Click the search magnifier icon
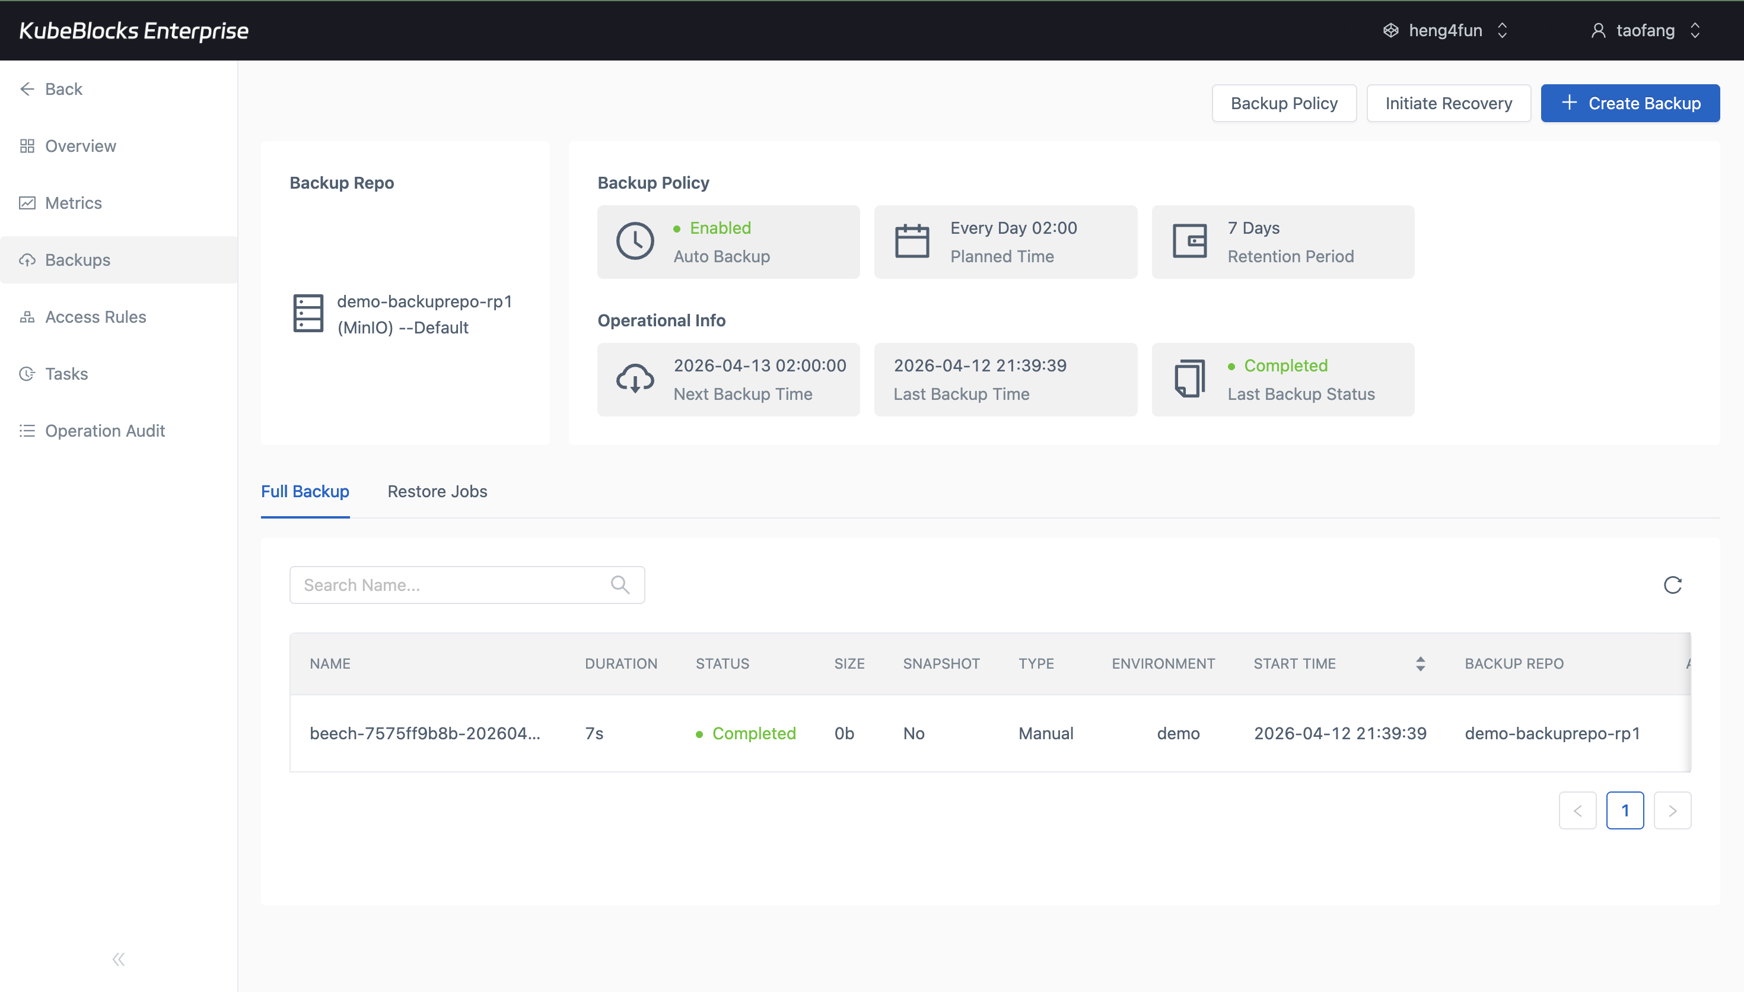 coord(620,584)
